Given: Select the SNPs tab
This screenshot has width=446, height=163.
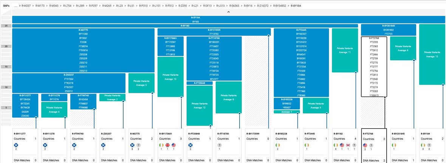Looking at the screenshot, I should pyautogui.click(x=6, y=6).
